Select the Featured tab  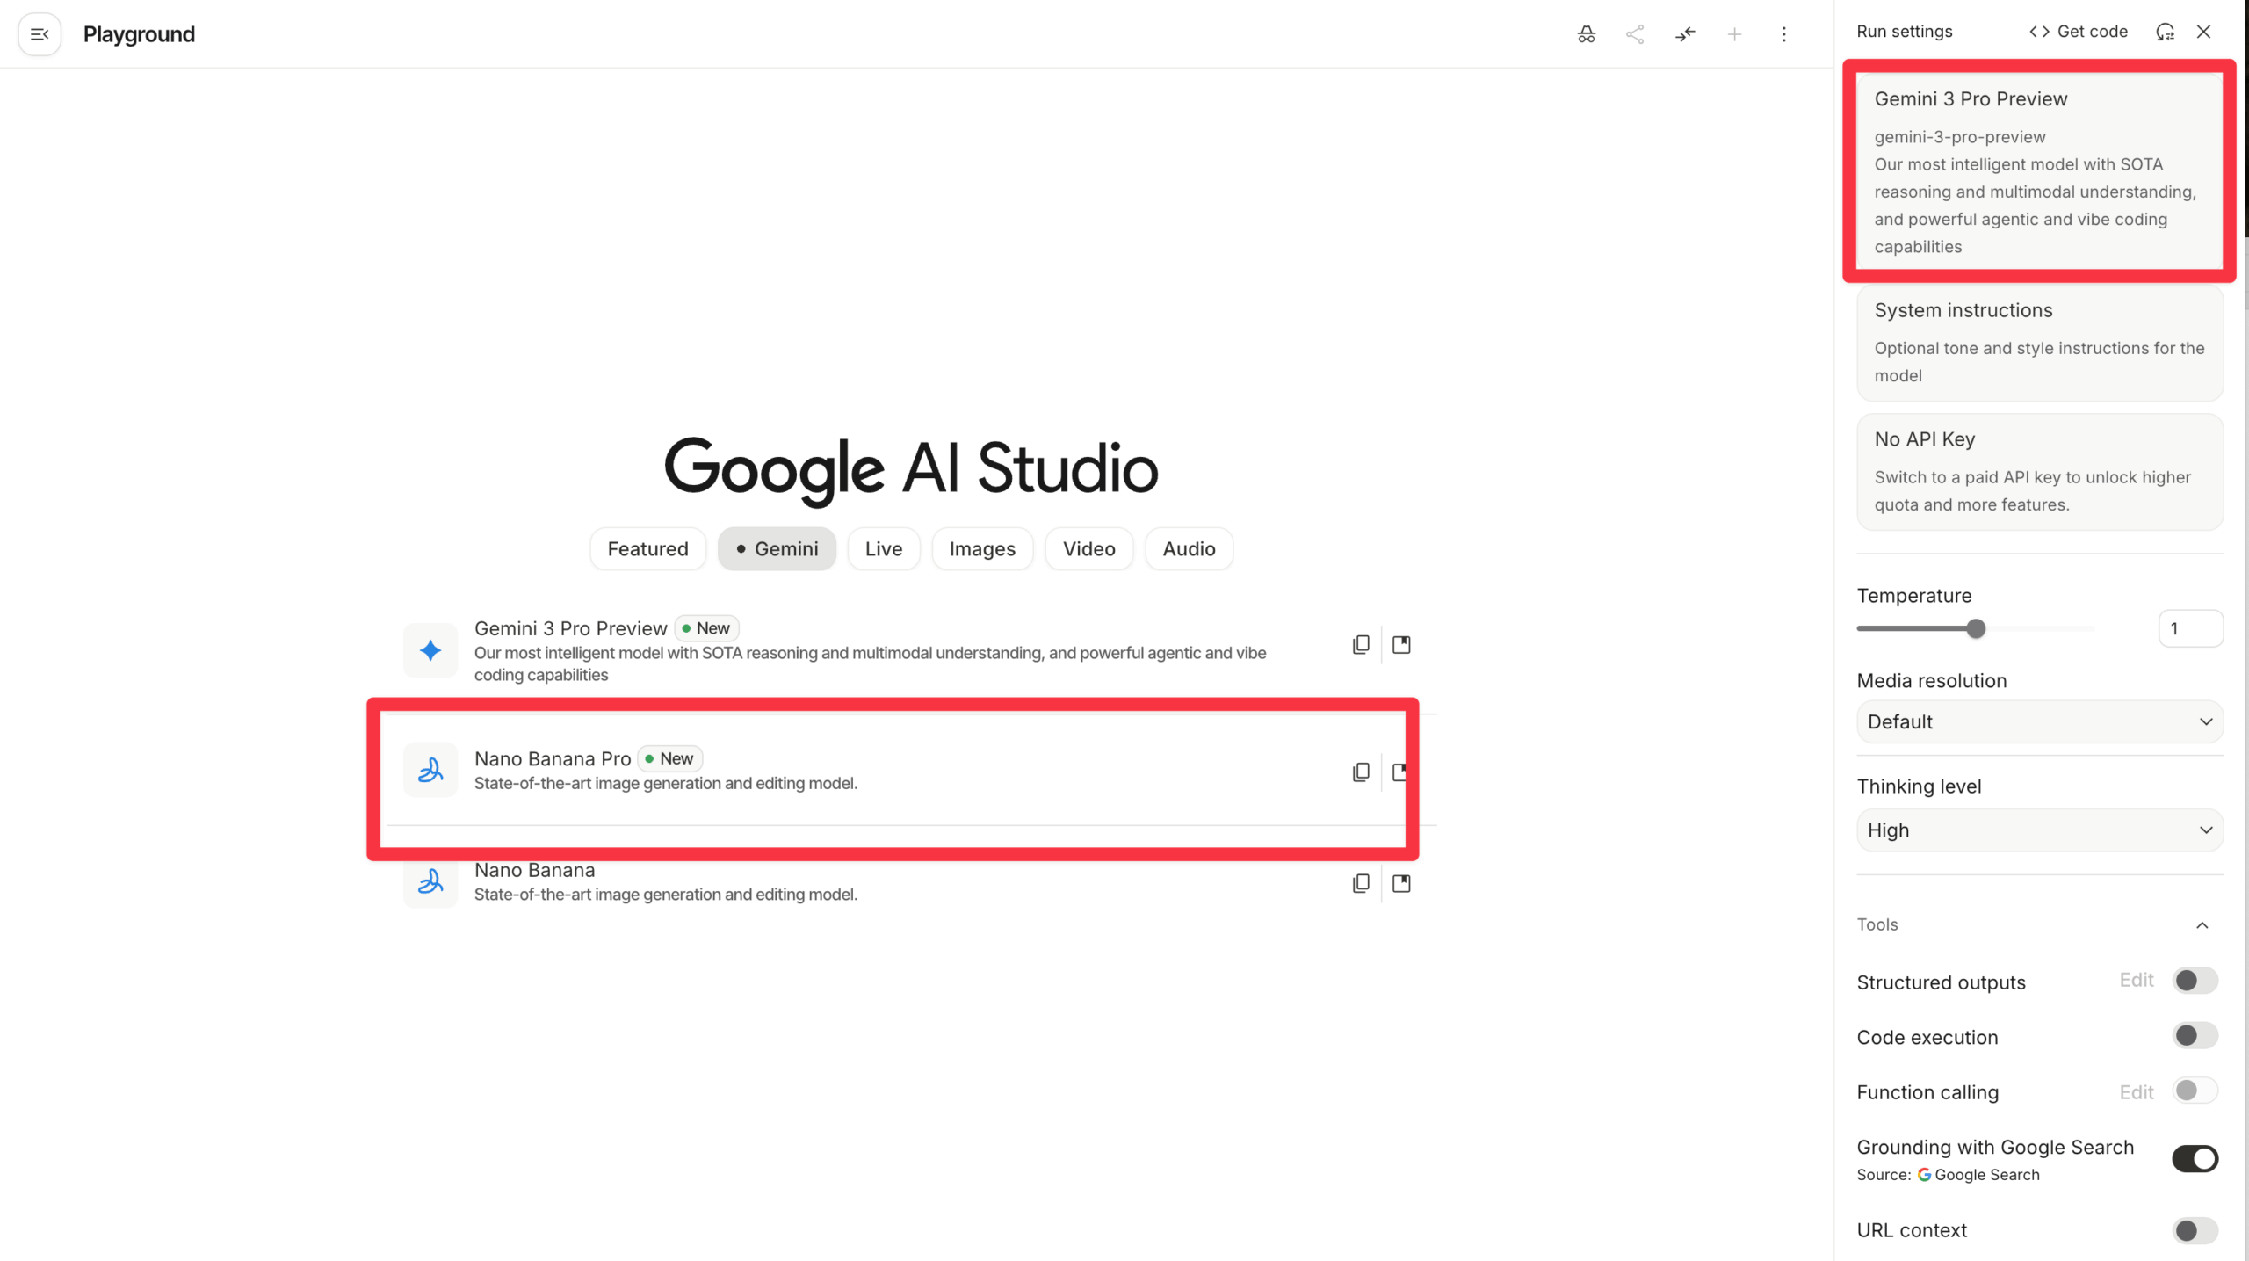point(647,549)
